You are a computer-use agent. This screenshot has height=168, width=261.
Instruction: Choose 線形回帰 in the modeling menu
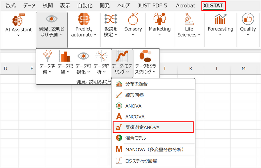(135, 95)
